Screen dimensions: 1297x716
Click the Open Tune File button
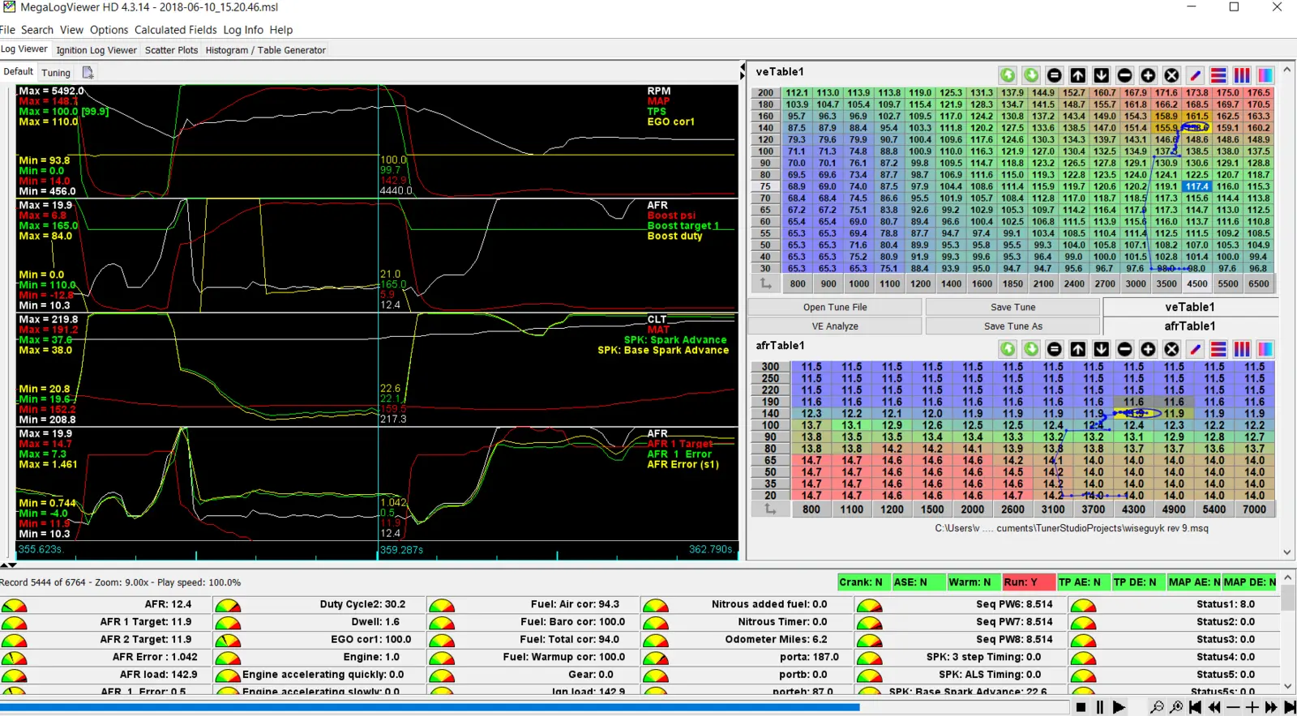point(835,307)
